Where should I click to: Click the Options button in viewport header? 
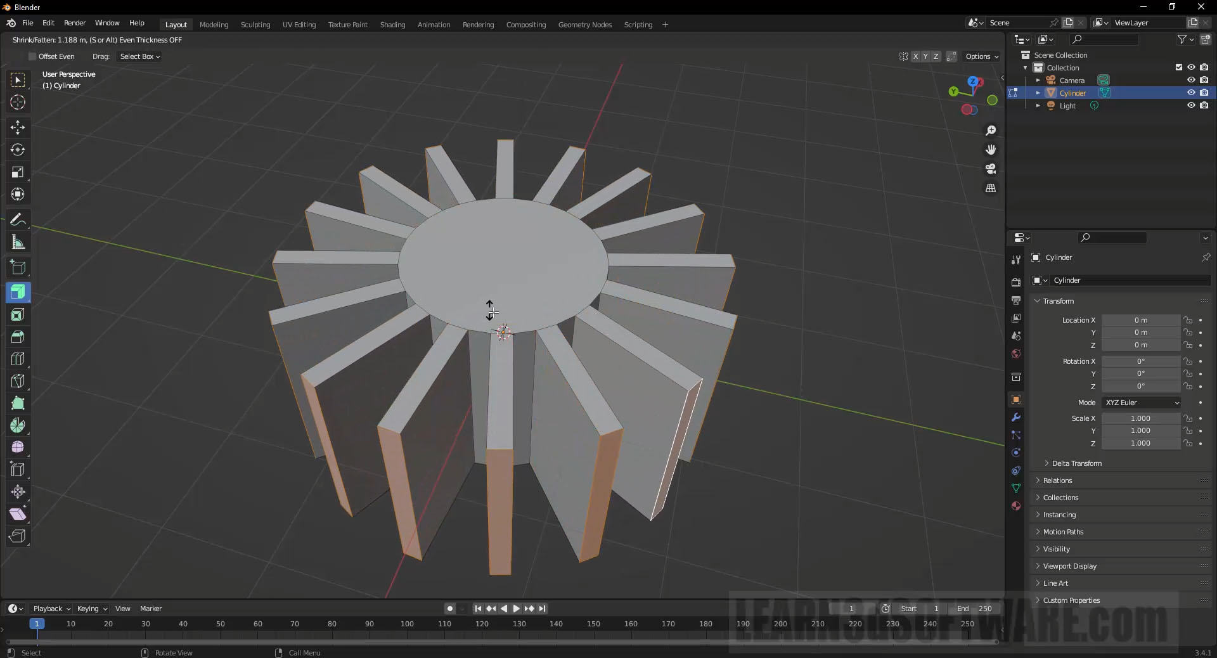pyautogui.click(x=981, y=56)
